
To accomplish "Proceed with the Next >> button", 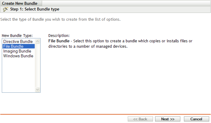I will (168, 119).
